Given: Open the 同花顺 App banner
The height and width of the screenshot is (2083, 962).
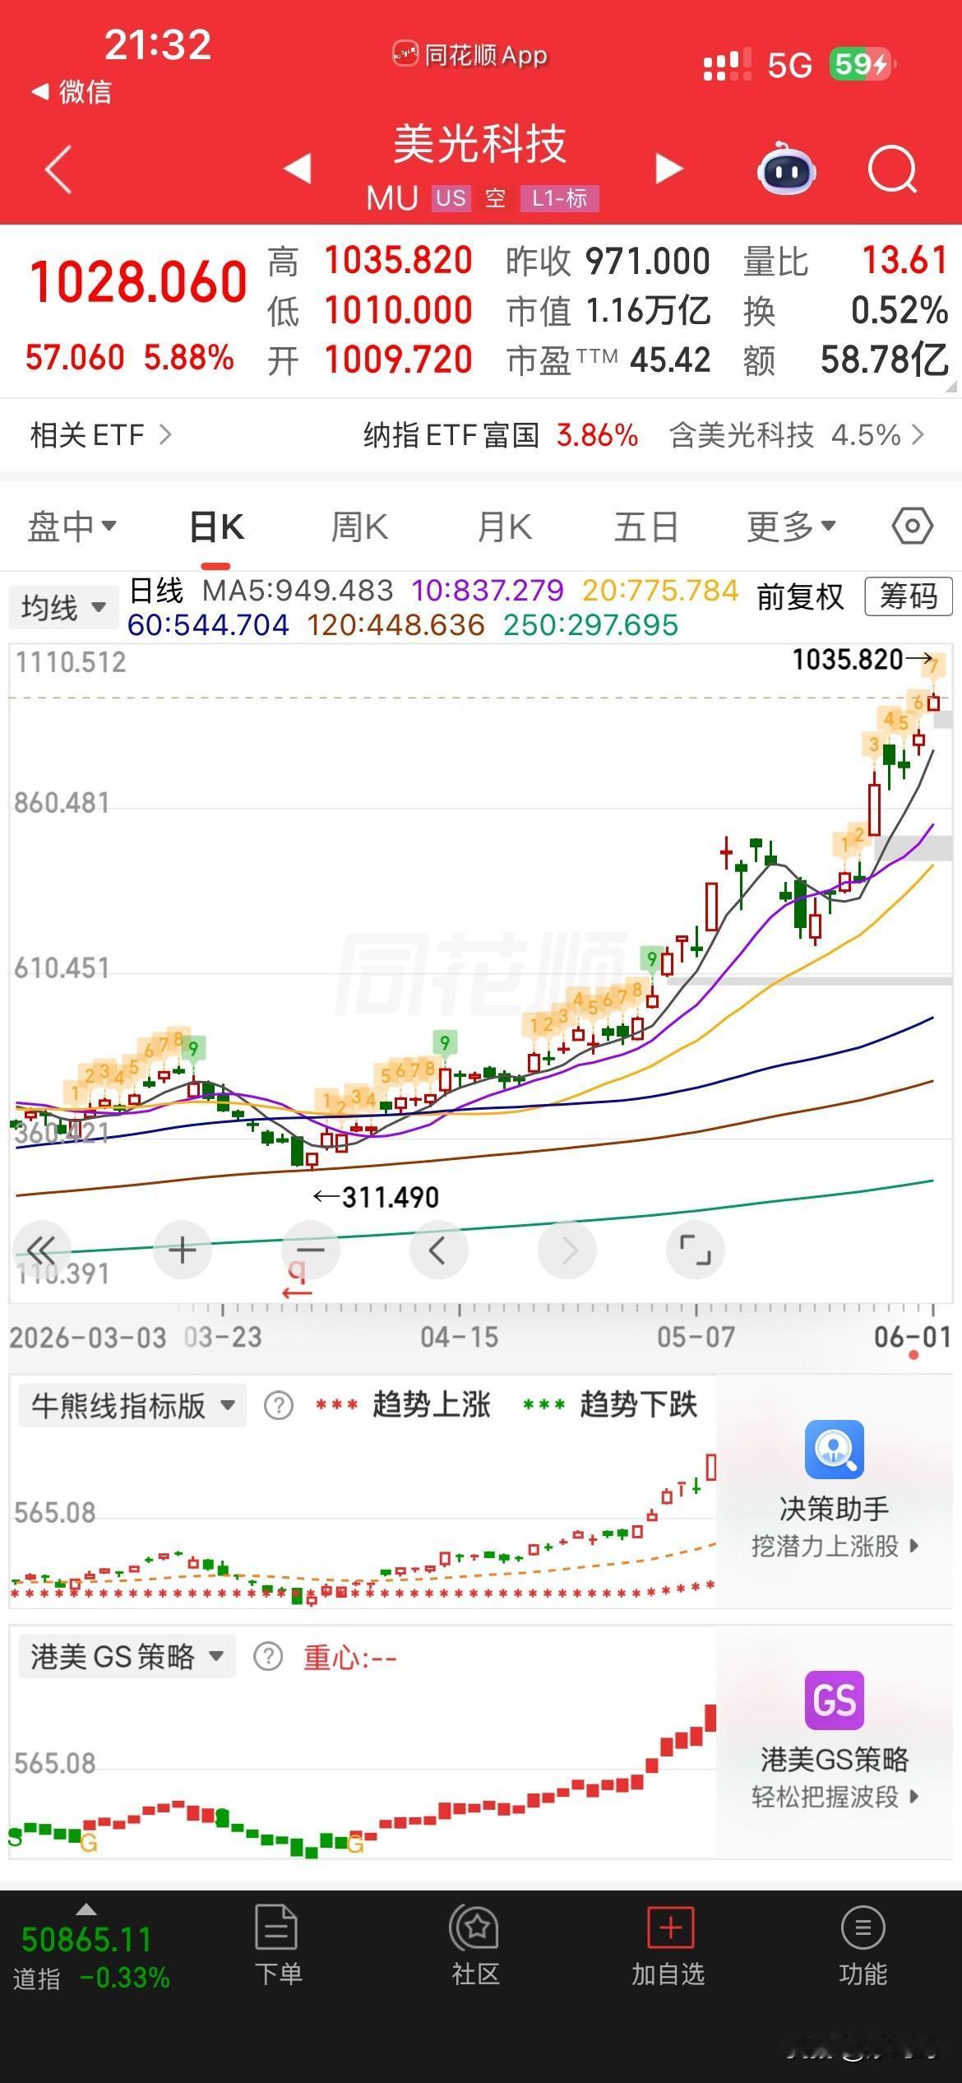Looking at the screenshot, I should [469, 55].
